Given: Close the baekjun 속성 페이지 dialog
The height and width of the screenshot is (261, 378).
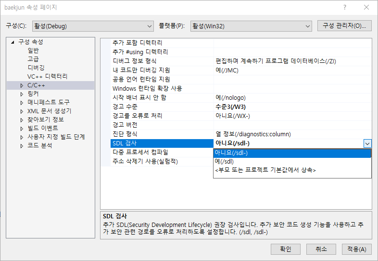Looking at the screenshot, I should tap(366, 8).
